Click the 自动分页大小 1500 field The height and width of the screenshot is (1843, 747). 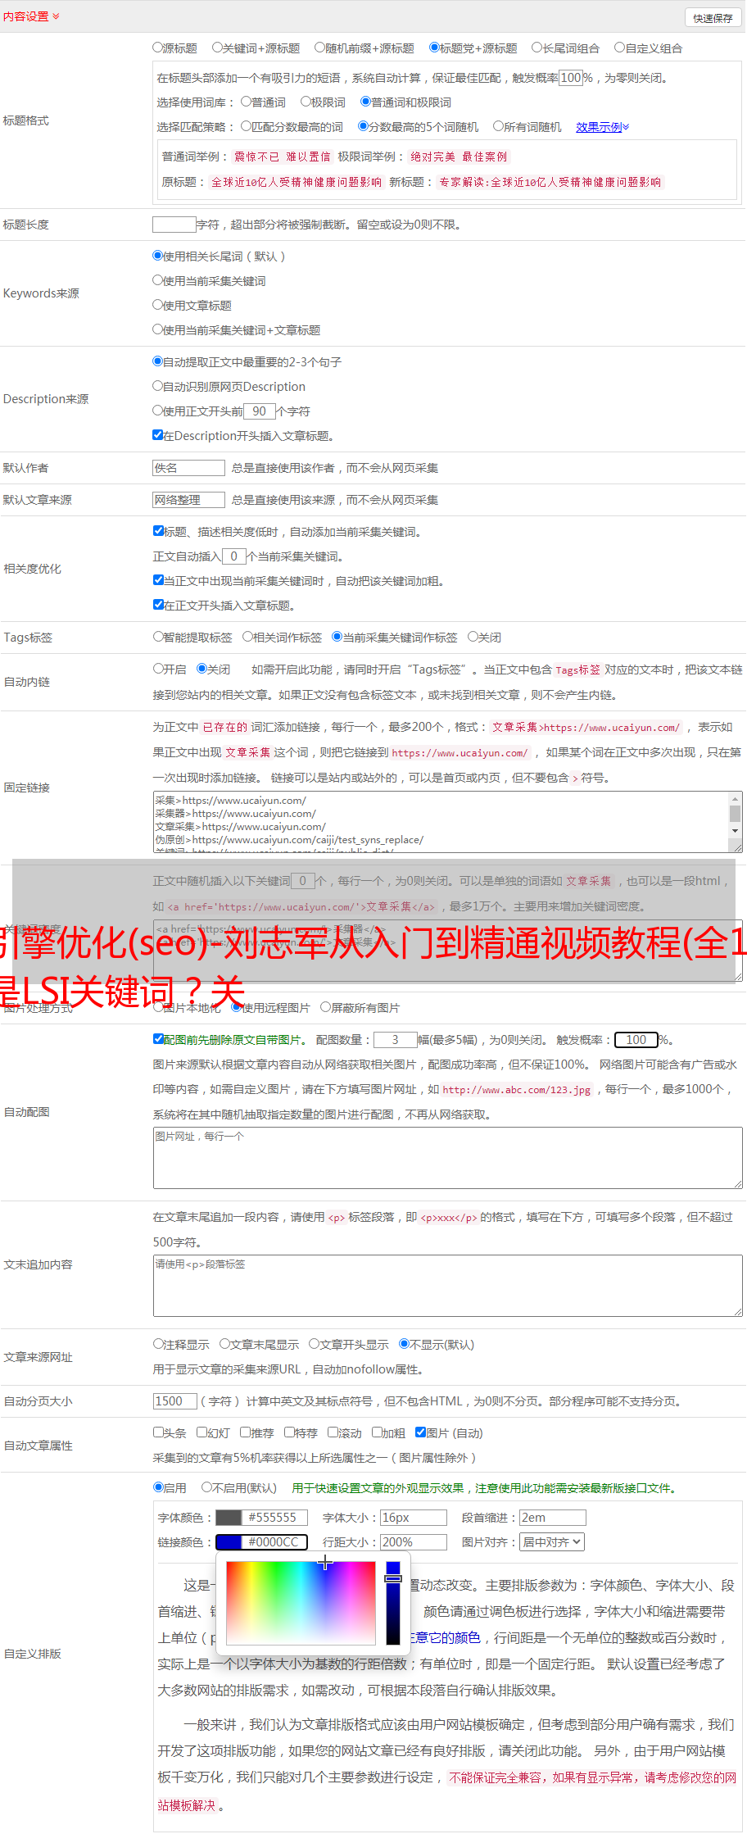(x=175, y=1401)
